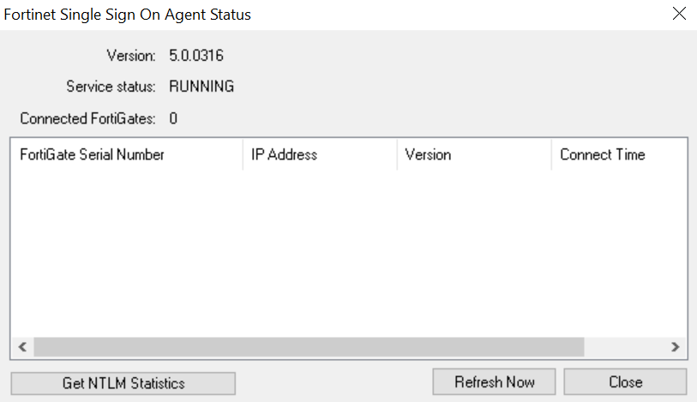Click the Connect Time column header

pos(619,154)
